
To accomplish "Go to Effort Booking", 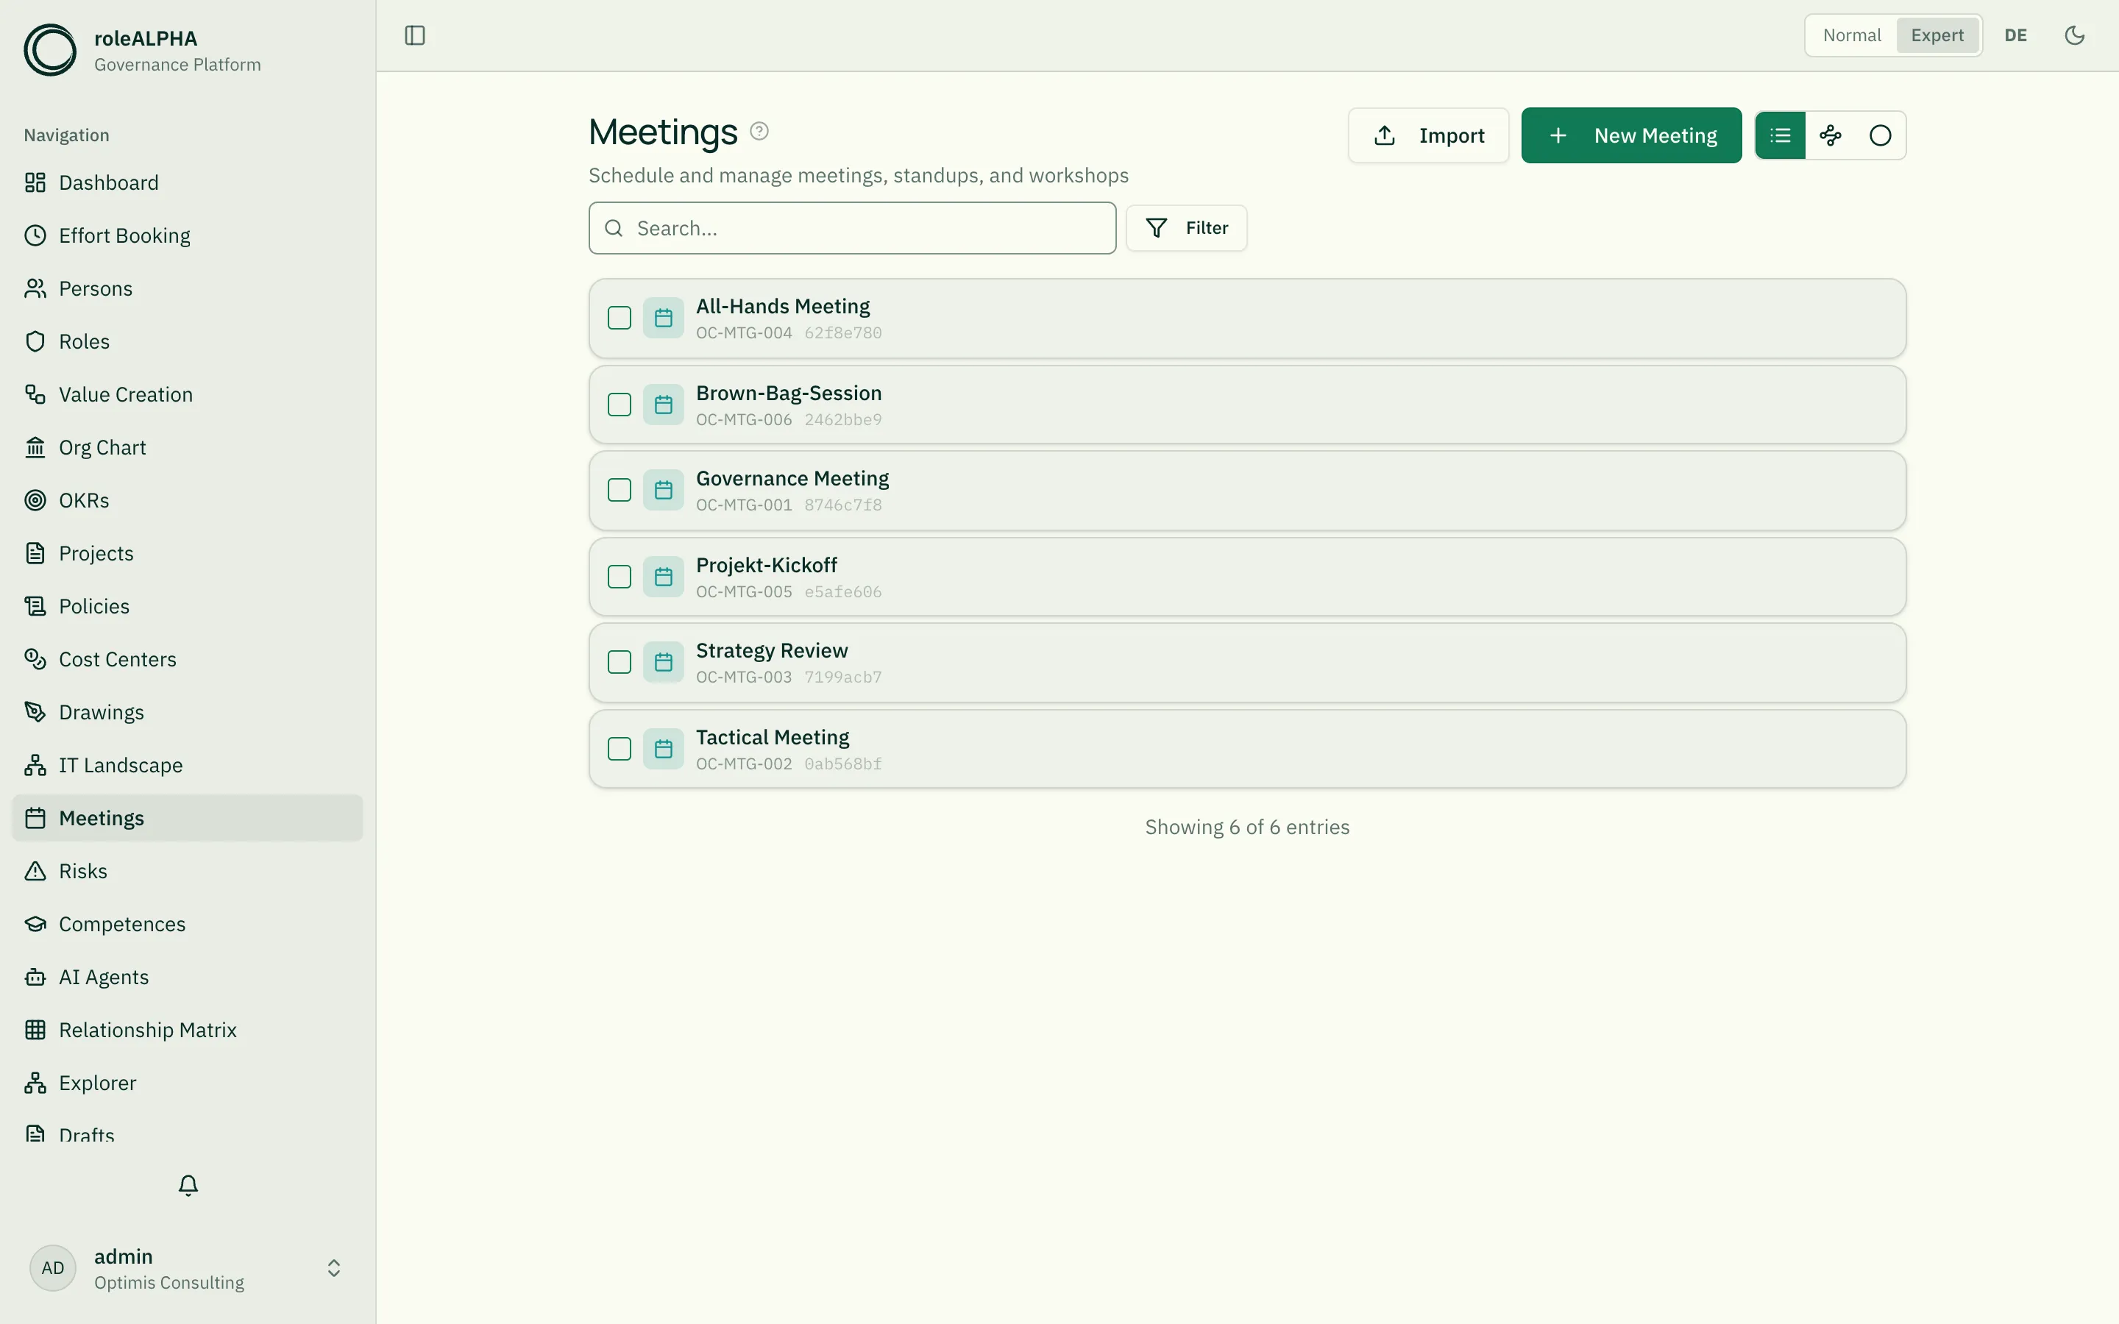I will tap(188, 235).
